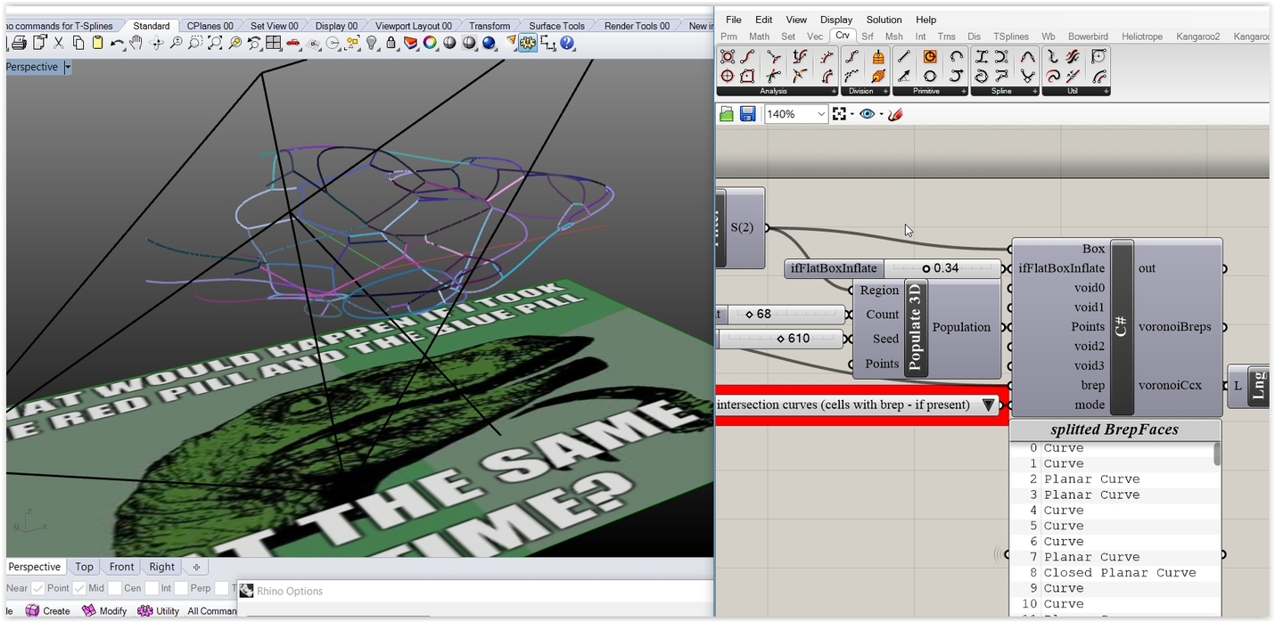Click the red car named-view icon
The height and width of the screenshot is (622, 1275).
click(x=293, y=43)
